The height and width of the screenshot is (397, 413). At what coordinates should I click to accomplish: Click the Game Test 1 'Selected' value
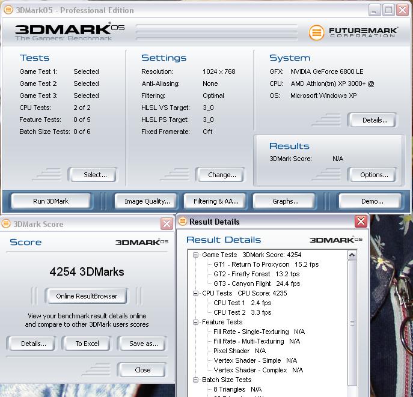[86, 71]
